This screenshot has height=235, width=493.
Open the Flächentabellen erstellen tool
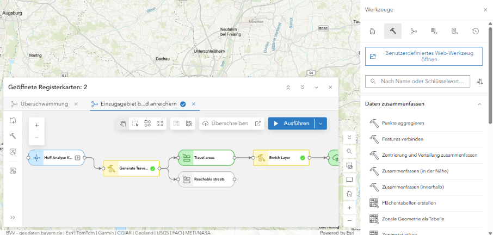(426, 203)
